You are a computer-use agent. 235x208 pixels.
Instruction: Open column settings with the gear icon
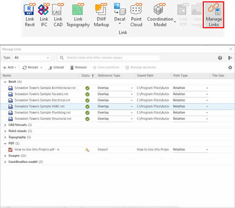(230, 68)
